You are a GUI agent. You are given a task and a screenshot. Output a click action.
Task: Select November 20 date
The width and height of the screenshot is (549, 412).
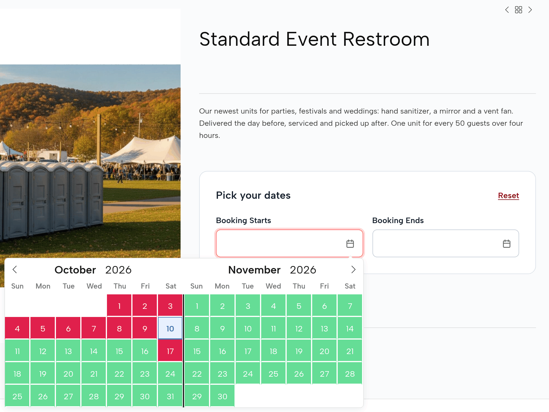point(324,351)
